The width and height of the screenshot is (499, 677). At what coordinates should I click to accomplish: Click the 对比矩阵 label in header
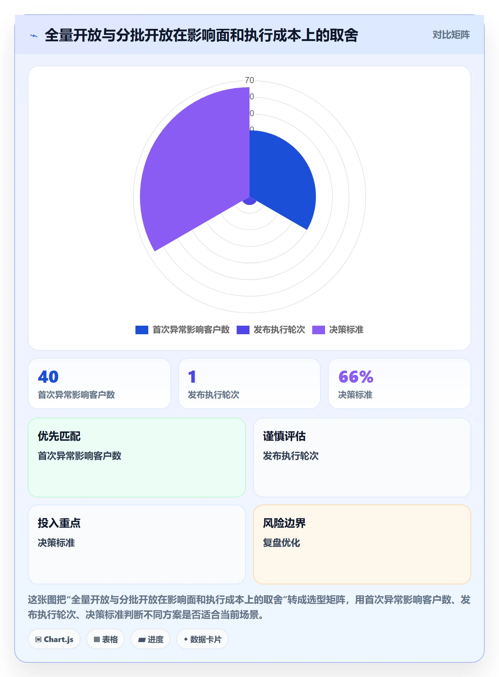click(451, 35)
